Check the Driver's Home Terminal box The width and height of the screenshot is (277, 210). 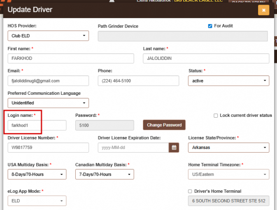coord(190,192)
